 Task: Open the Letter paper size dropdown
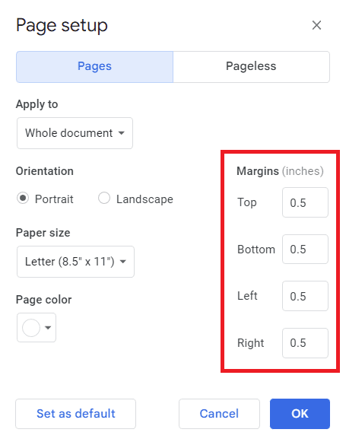click(x=75, y=262)
